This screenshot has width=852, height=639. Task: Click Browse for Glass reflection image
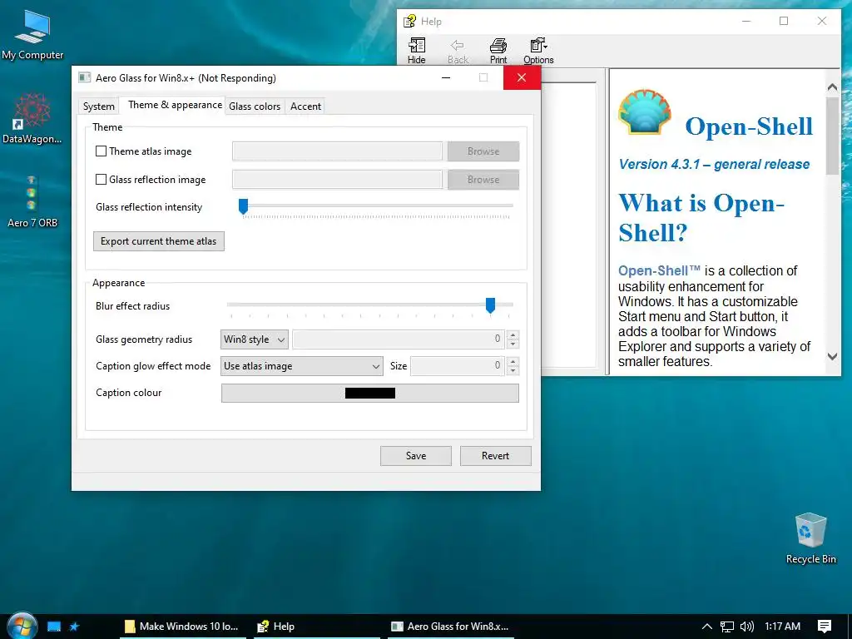tap(483, 180)
